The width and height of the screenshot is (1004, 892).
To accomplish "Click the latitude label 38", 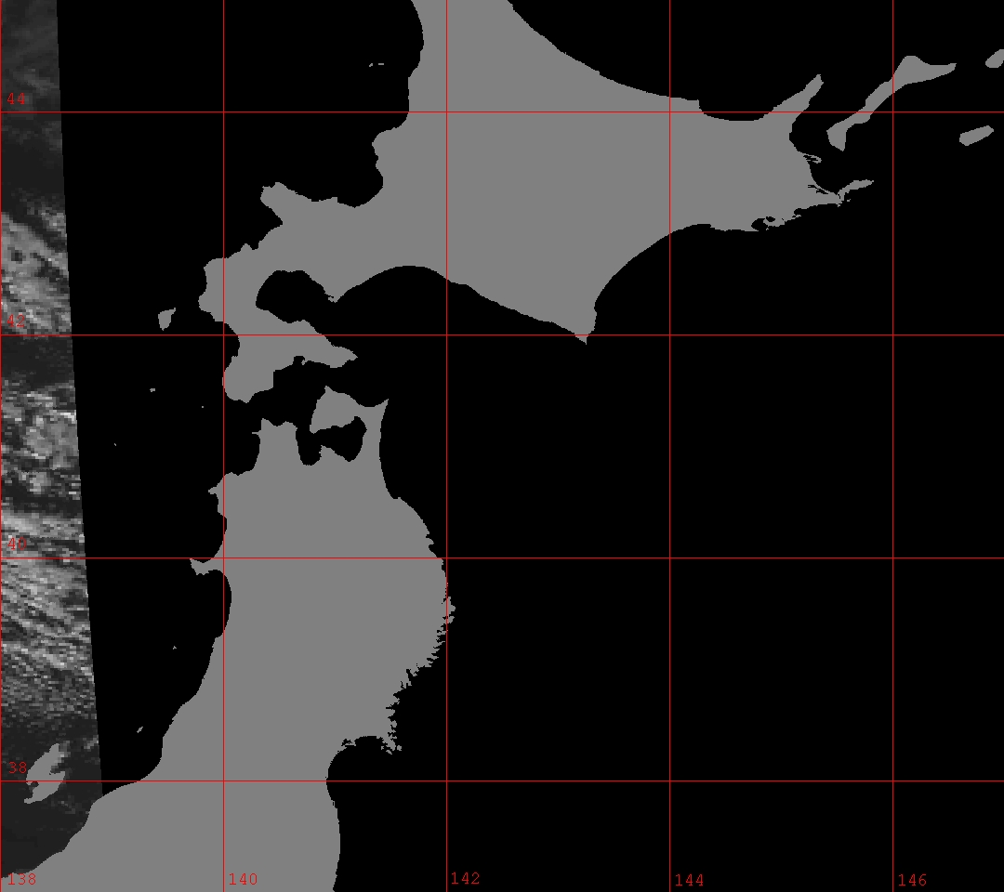I will coord(17,767).
